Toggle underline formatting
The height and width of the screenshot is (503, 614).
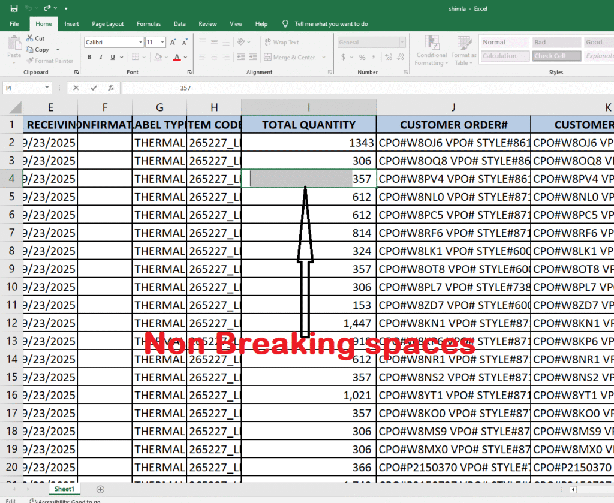click(x=112, y=58)
